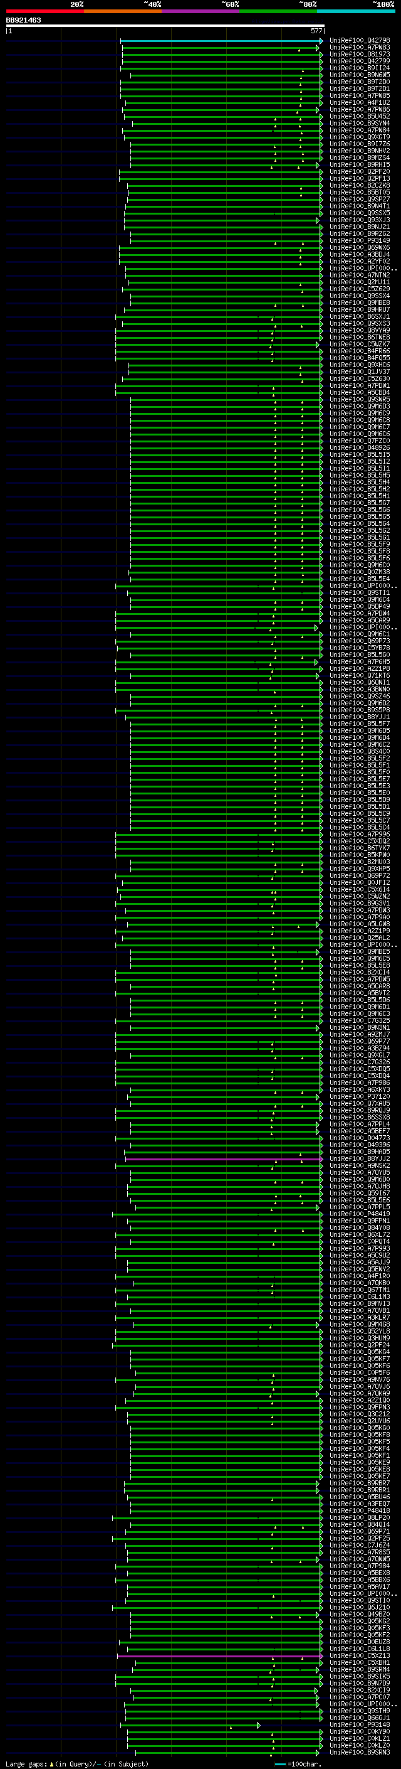This screenshot has height=1769, width=401.
Task: Select the short alignment bar of UniRef100_P93148
Action: tap(190, 1725)
